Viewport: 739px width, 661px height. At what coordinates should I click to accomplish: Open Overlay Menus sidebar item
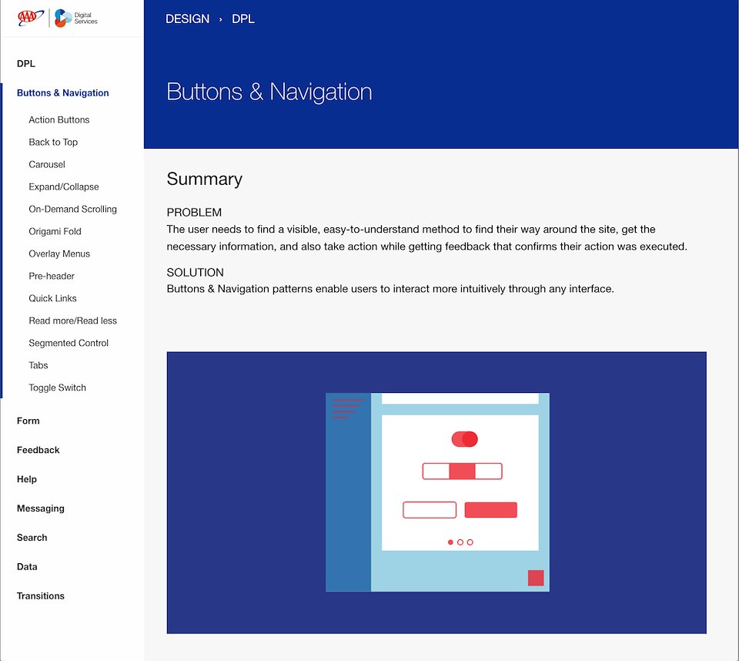[x=59, y=253]
